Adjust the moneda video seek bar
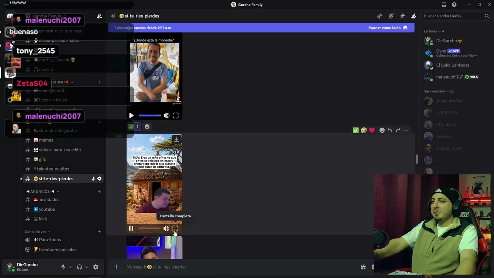 [x=150, y=115]
